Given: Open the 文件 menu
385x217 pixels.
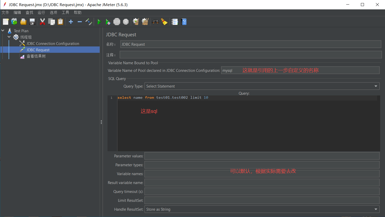Looking at the screenshot, I should point(5,12).
